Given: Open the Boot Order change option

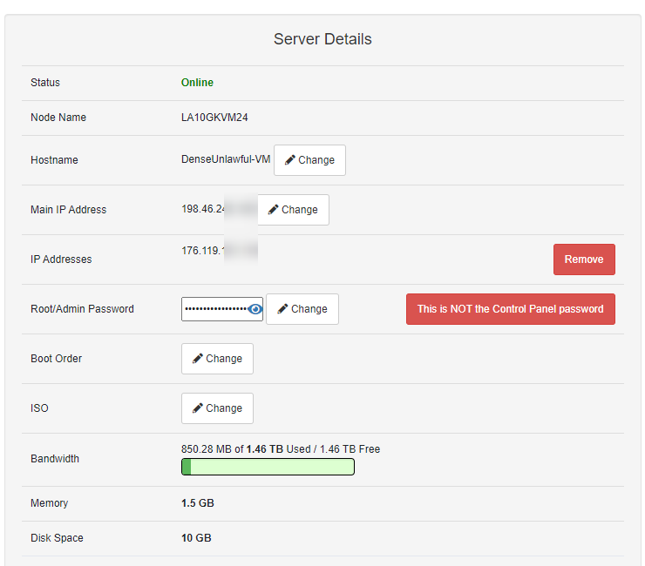Looking at the screenshot, I should [217, 359].
